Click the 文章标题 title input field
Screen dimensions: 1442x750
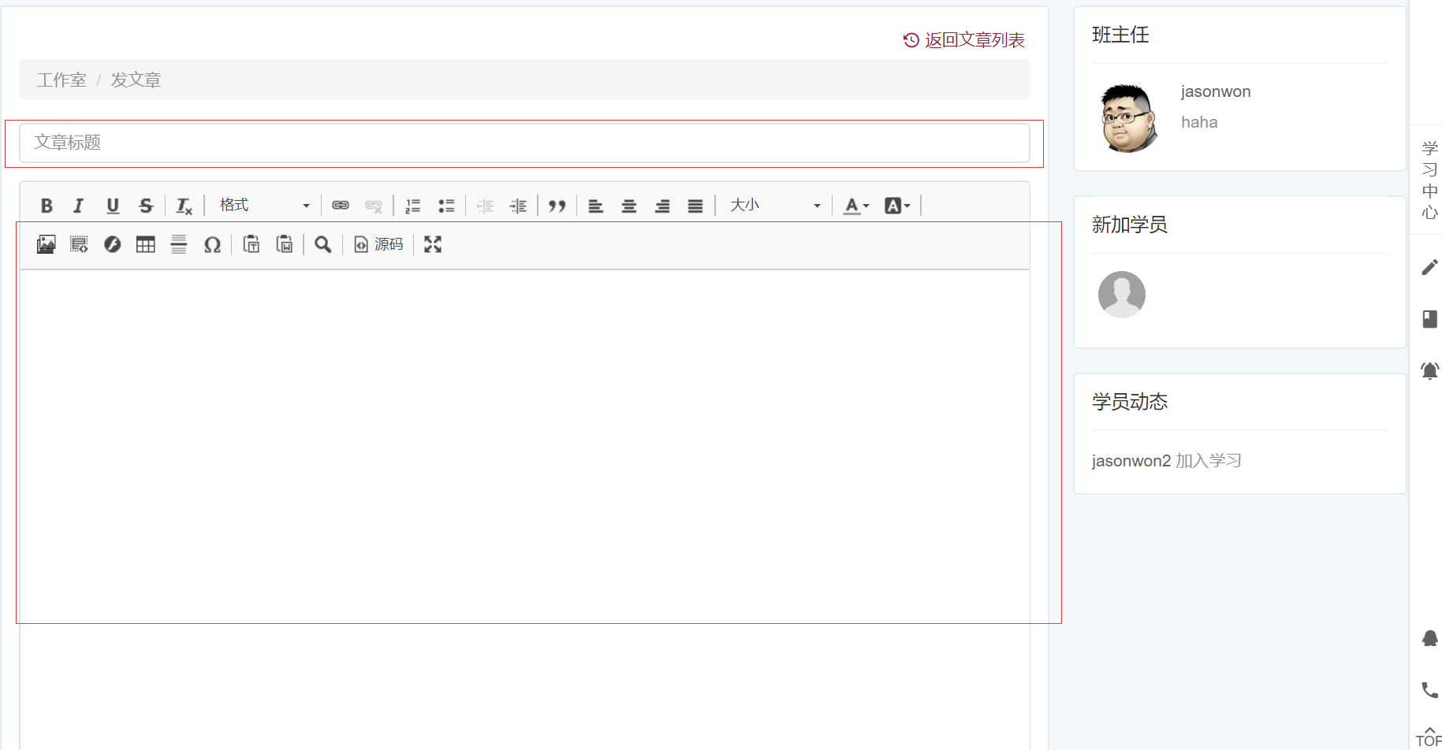(x=524, y=143)
